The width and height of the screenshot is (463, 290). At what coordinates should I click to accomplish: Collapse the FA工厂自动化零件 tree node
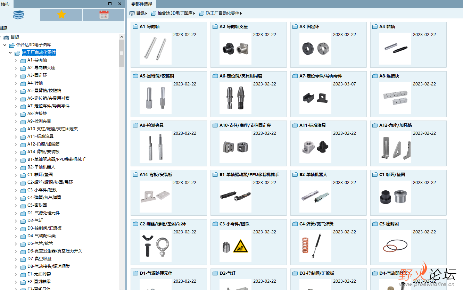(10, 53)
